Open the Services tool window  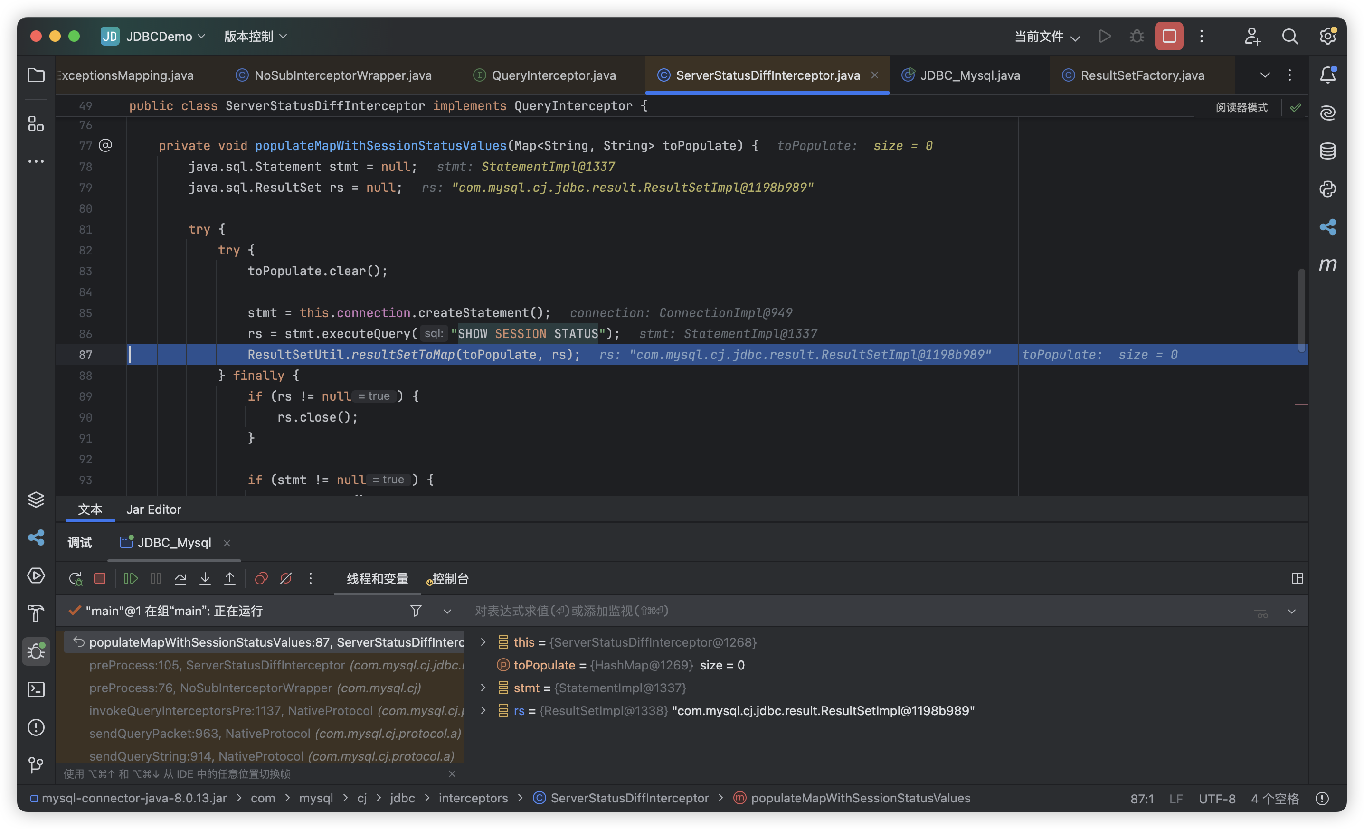coord(36,575)
